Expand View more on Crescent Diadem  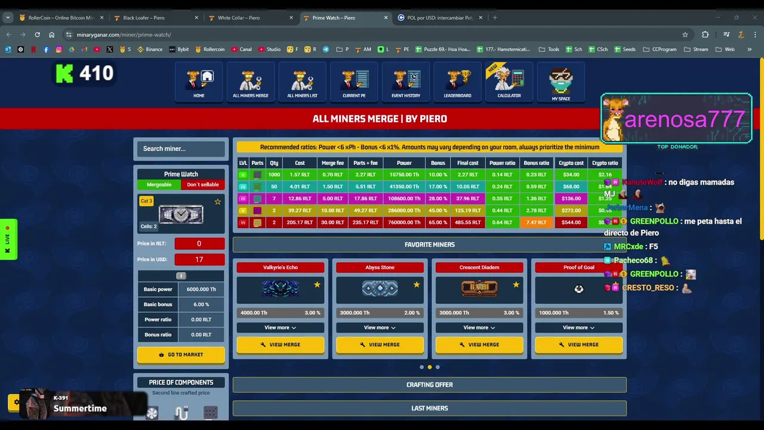[479, 327]
